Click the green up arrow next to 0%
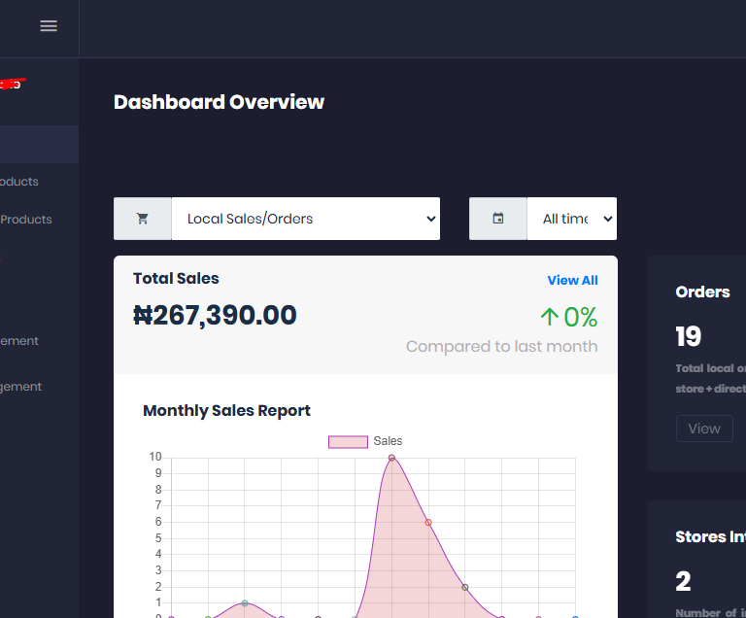746x618 pixels. tap(549, 317)
